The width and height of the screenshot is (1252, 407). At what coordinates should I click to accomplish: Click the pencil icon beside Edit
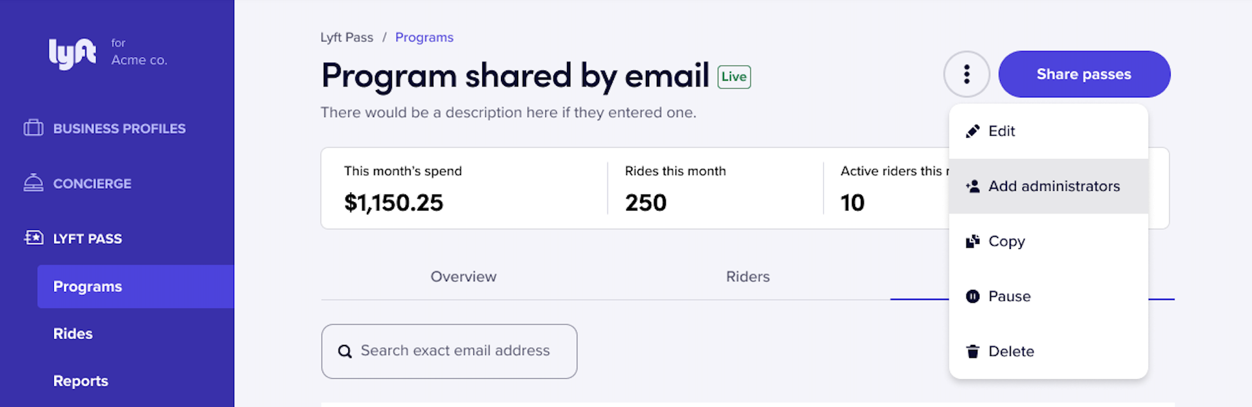pyautogui.click(x=973, y=131)
